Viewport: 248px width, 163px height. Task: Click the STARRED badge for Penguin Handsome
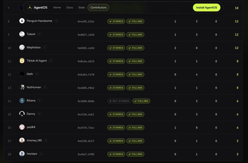pos(116,21)
